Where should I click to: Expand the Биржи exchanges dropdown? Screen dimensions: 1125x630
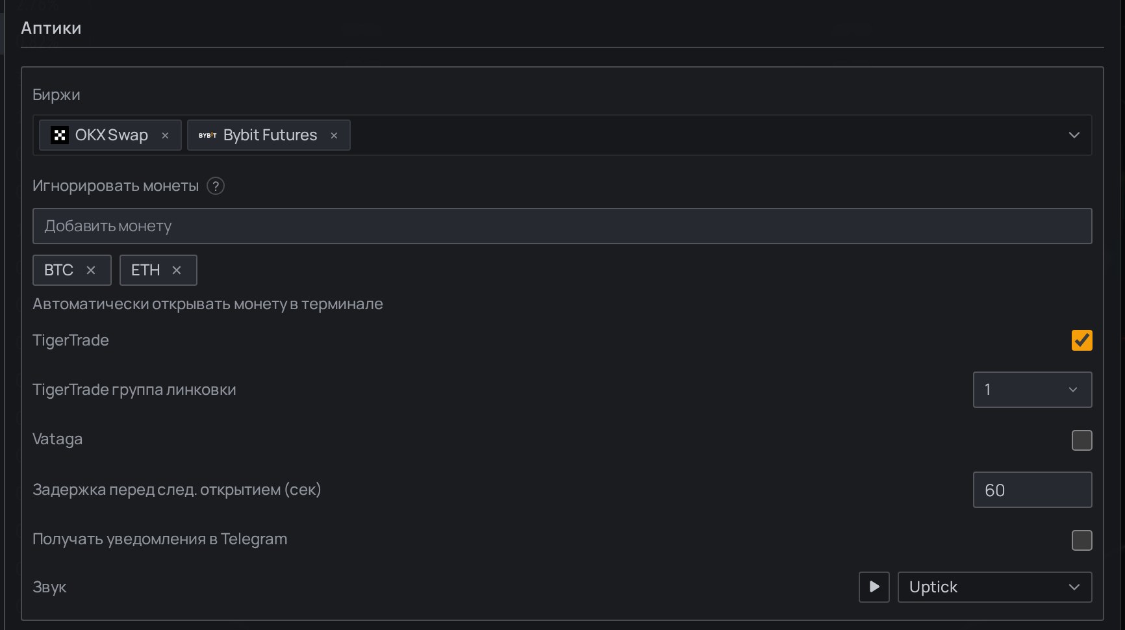[1074, 135]
